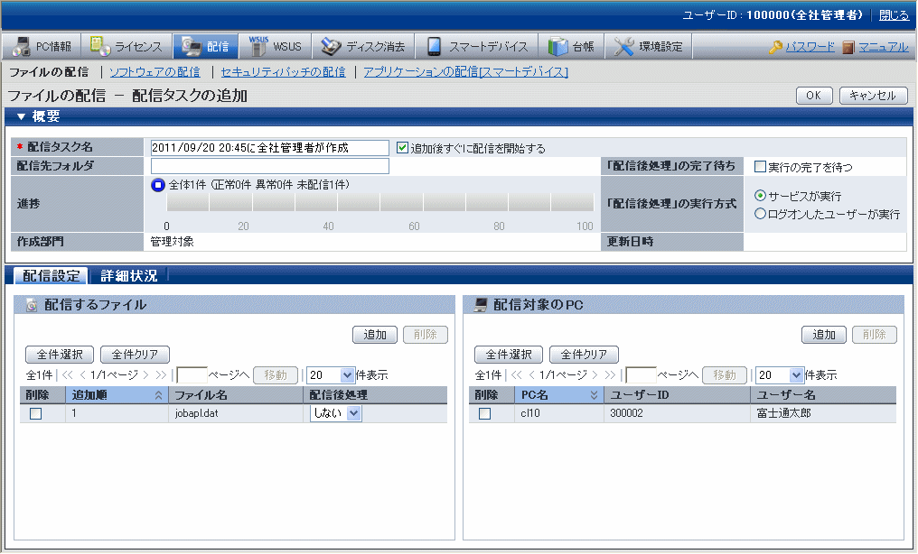This screenshot has width=918, height=554.
Task: Click the パスワード key icon
Action: click(x=775, y=47)
